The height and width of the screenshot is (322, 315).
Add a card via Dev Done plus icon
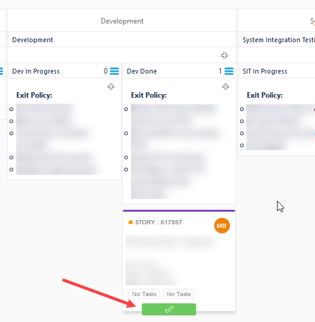click(226, 86)
